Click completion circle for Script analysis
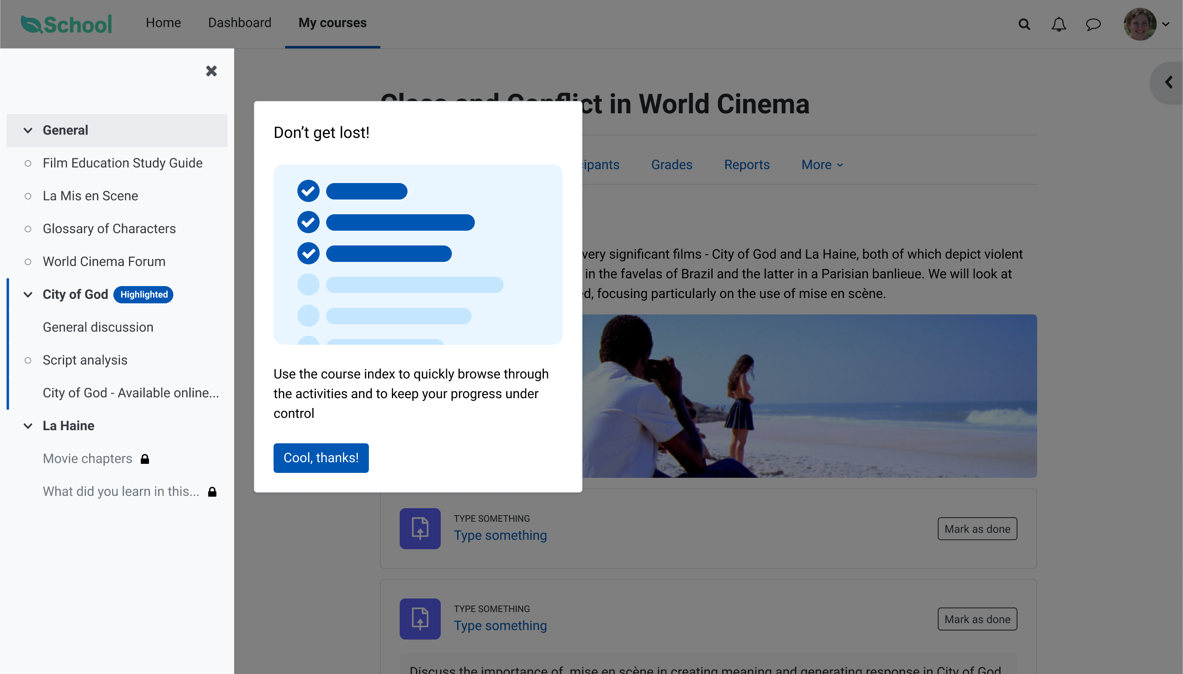Viewport: 1183px width, 674px height. coord(28,361)
